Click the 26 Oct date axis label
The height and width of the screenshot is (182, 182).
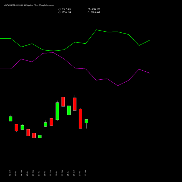[62, 173]
